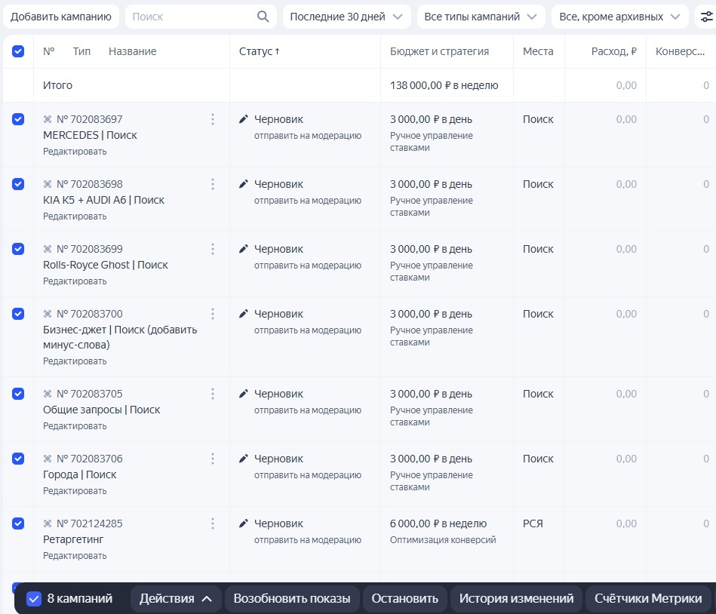This screenshot has width=716, height=614.
Task: Send KIA K5 + AUDI A6 campaign to moderation
Action: point(308,201)
